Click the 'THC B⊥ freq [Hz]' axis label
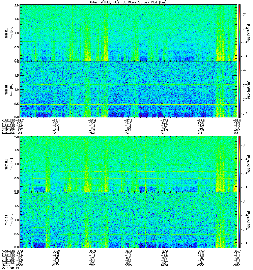253x270 pixels. [9, 164]
